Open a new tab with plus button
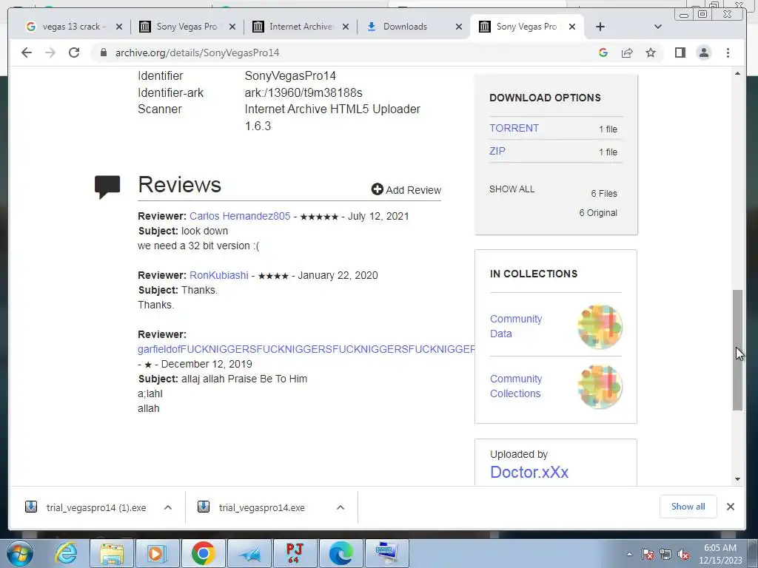 (x=600, y=27)
